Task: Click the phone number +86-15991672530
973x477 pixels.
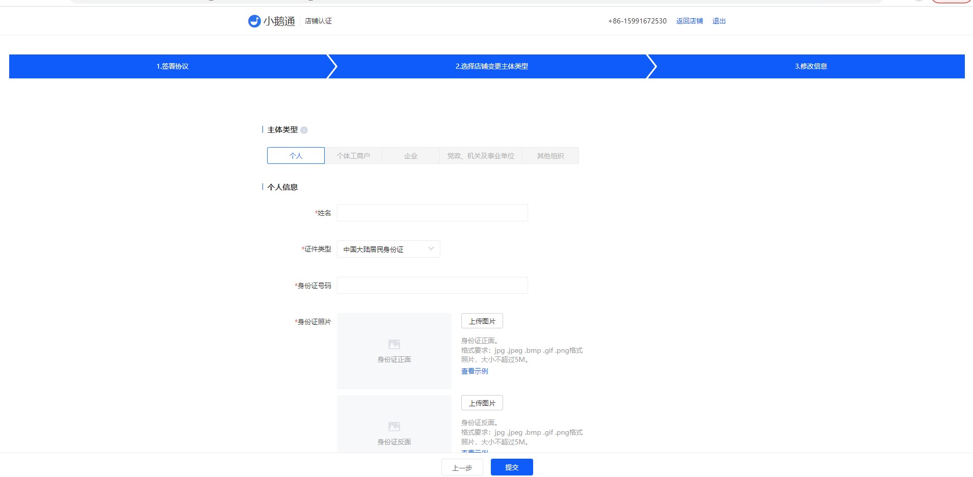Action: coord(637,21)
